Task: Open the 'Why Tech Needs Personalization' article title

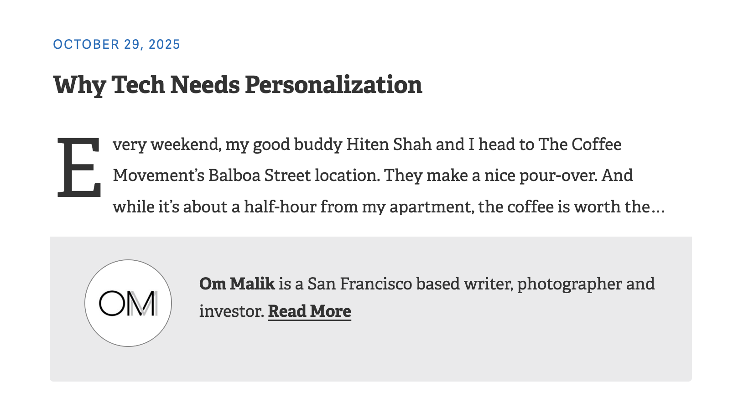Action: [x=238, y=85]
